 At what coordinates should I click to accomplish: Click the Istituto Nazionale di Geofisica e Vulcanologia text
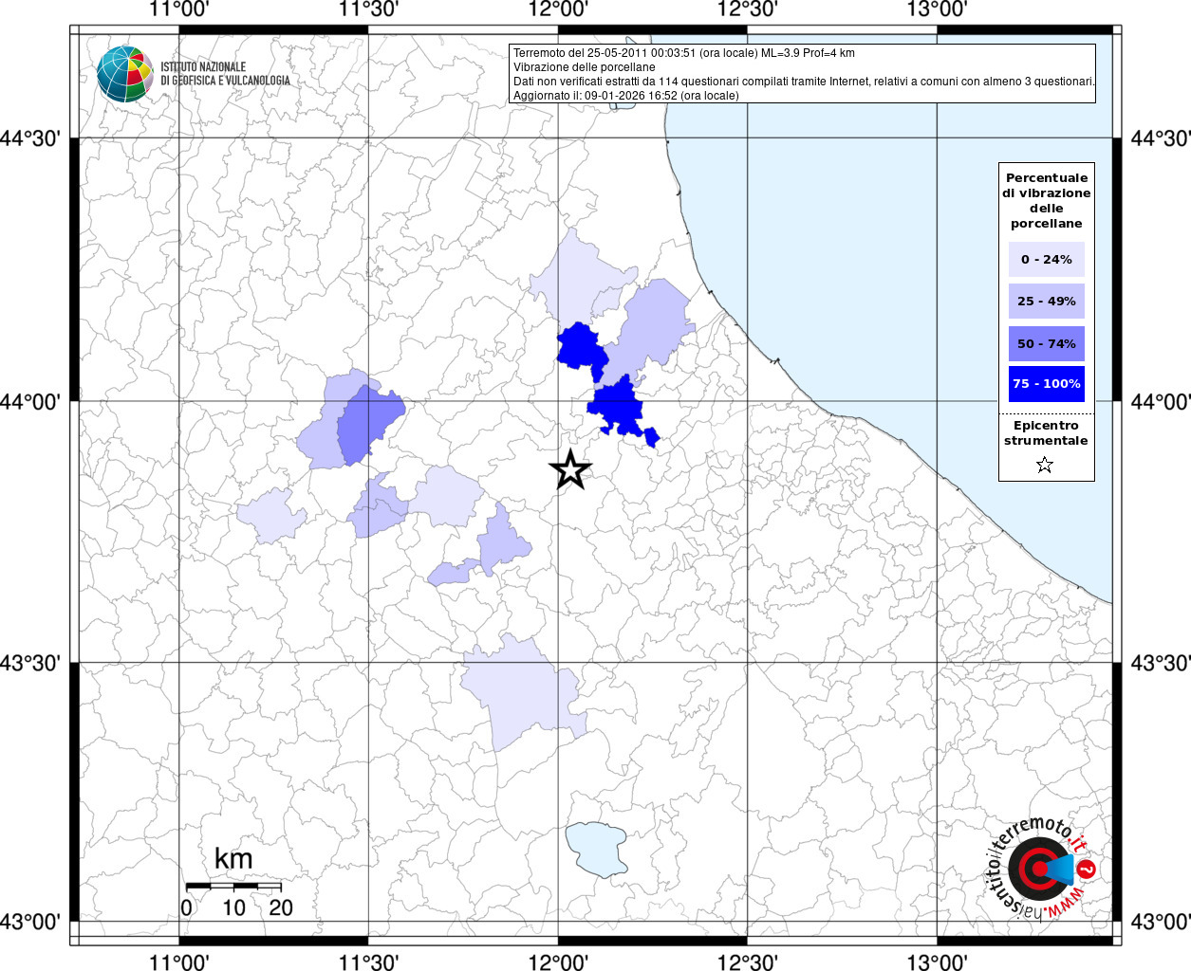pyautogui.click(x=225, y=74)
